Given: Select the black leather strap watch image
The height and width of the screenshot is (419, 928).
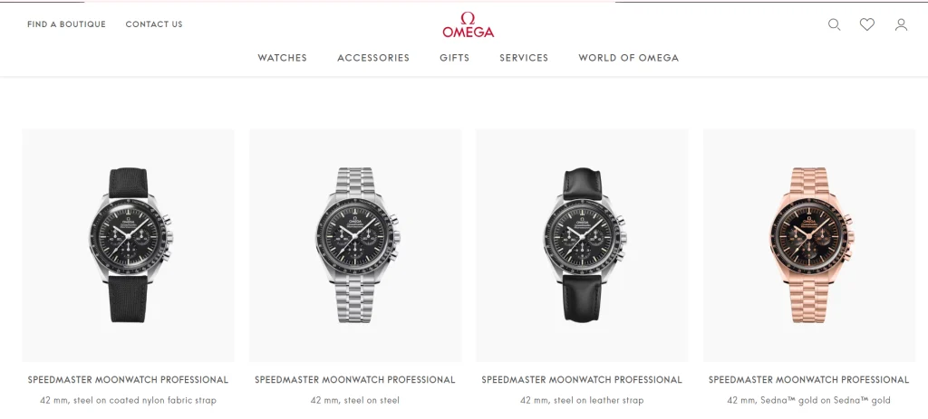Looking at the screenshot, I should 582,245.
